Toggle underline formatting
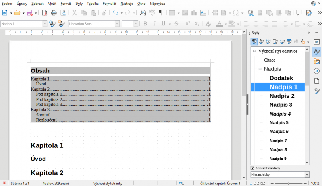Image resolution: width=322 pixels, height=186 pixels. [163, 24]
